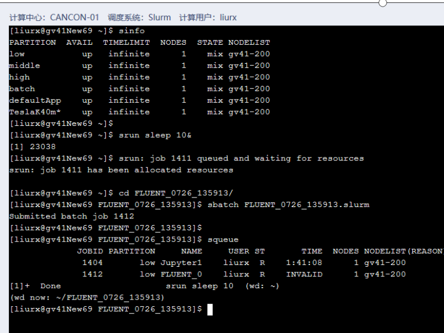The image size is (444, 333).
Task: Click the 计算中心 CANCON-01 header label
Action: (54, 17)
